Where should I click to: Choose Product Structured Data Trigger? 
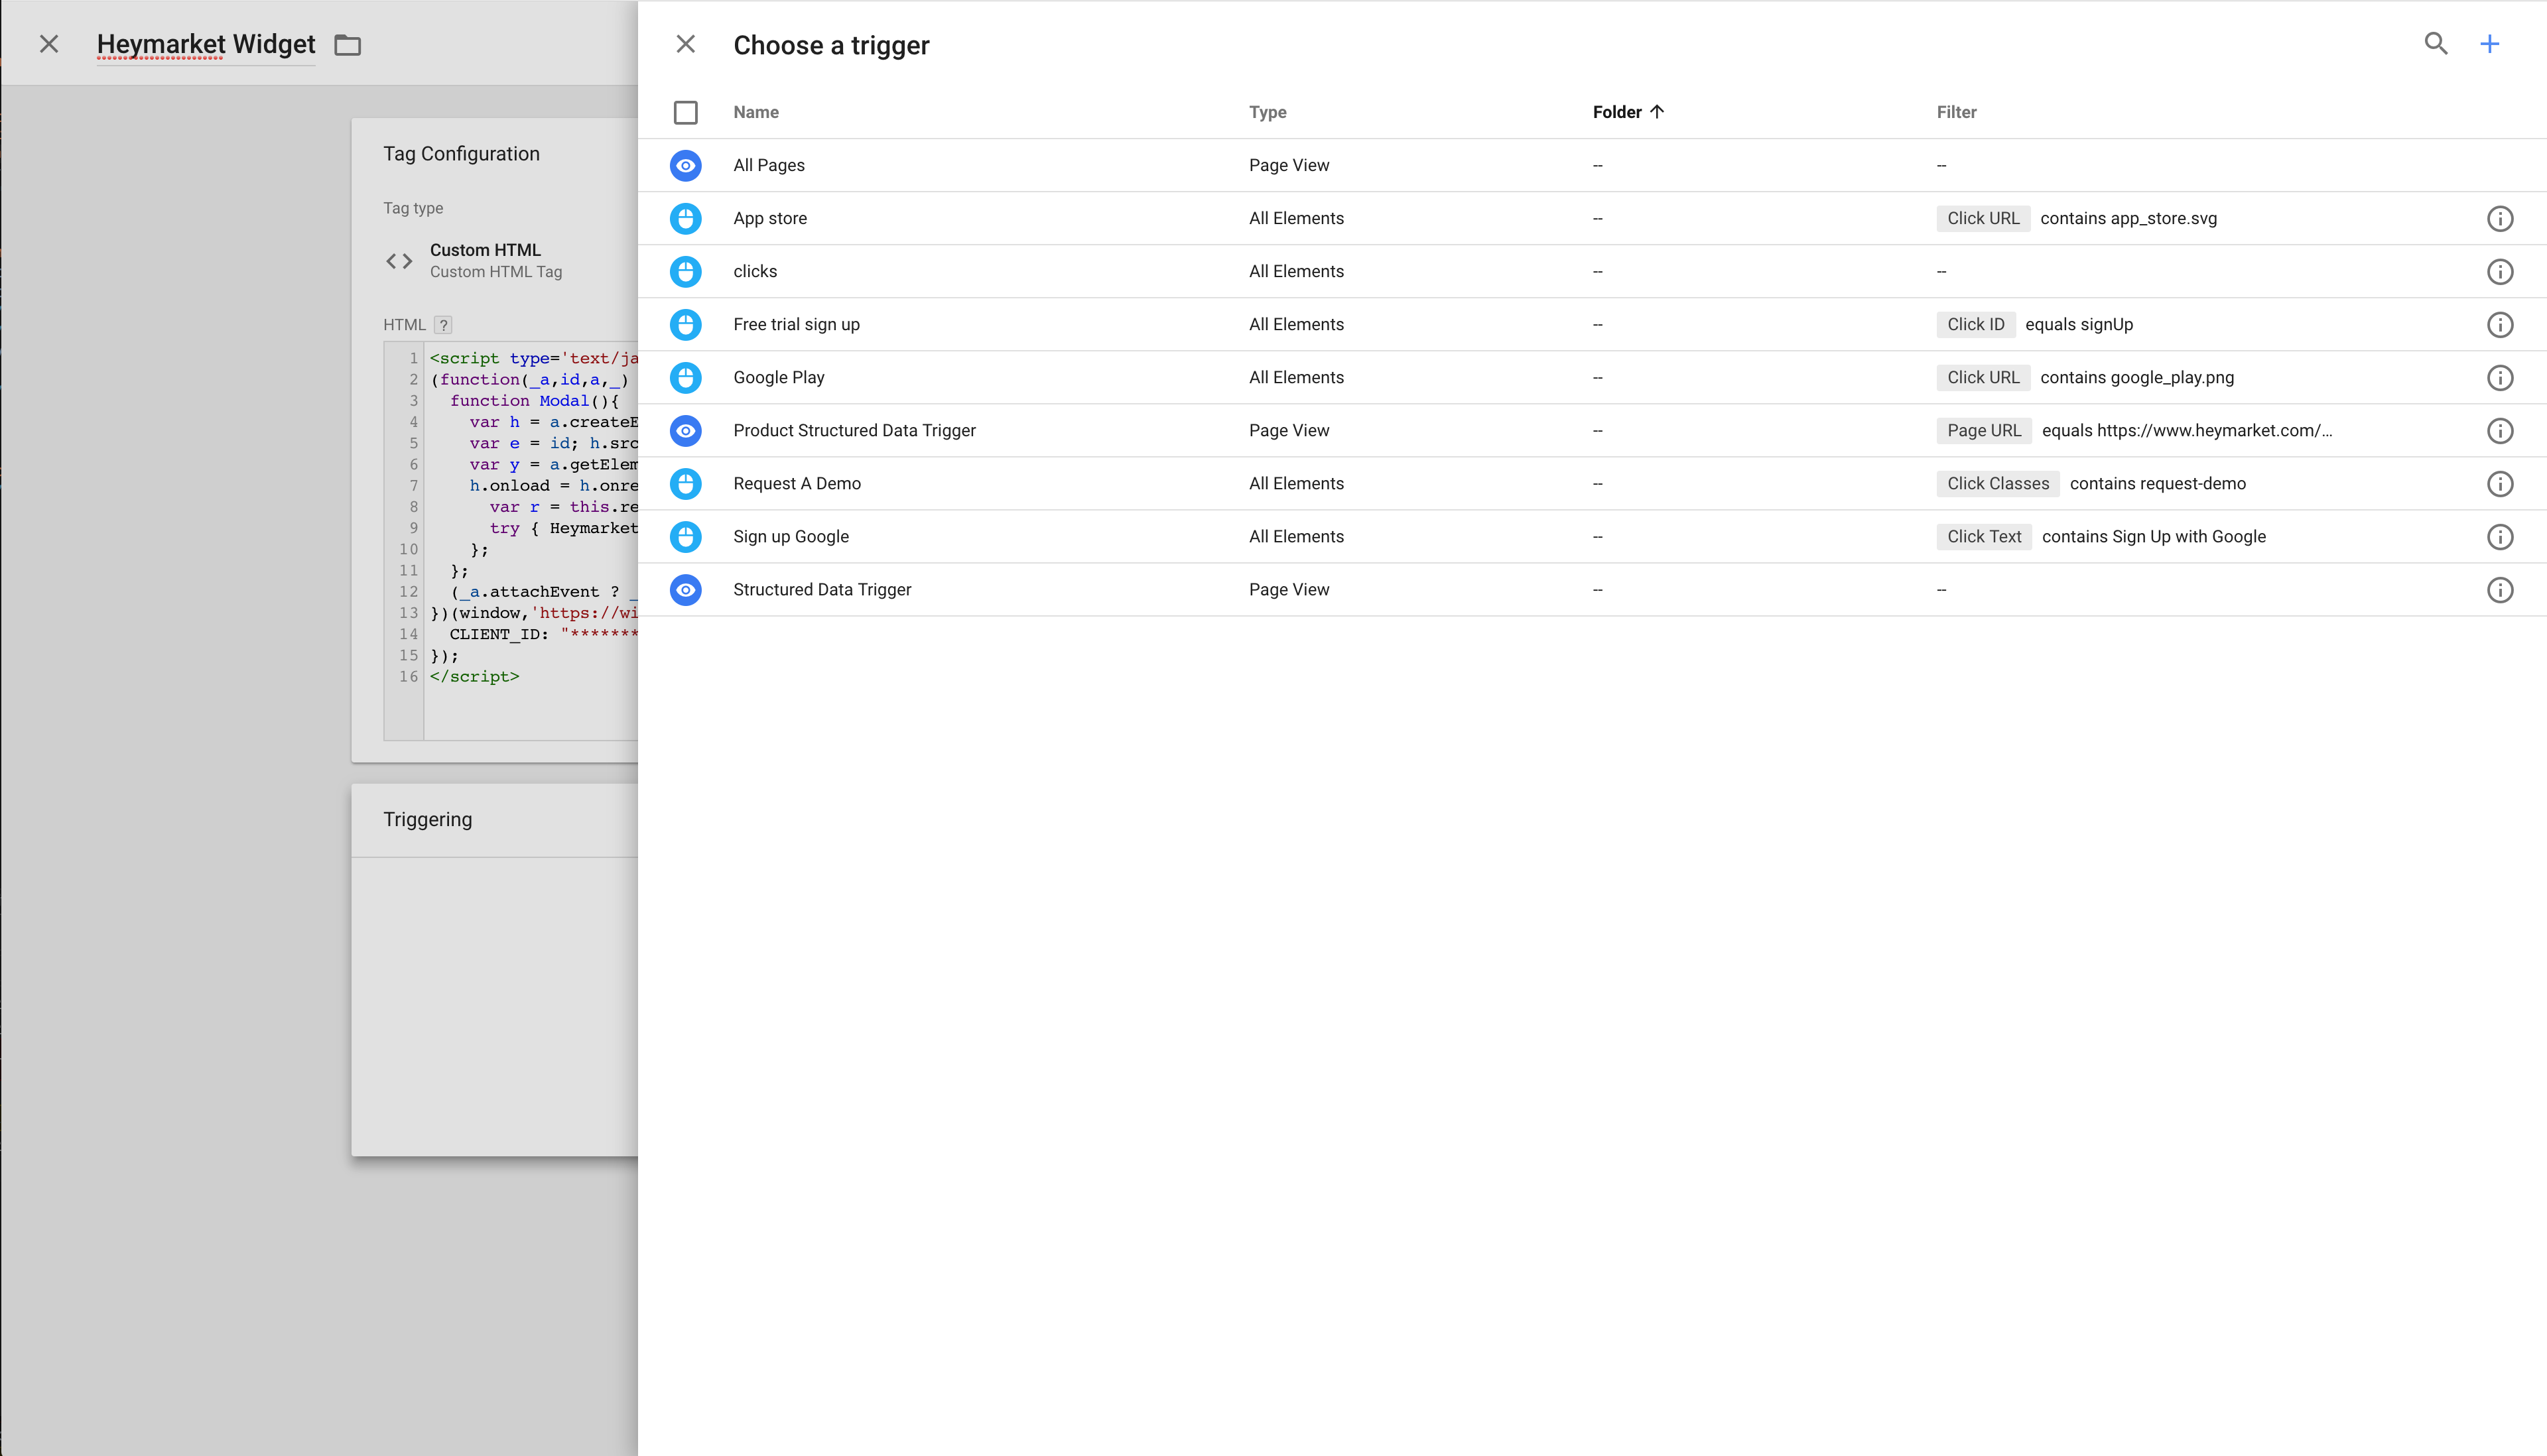(854, 430)
